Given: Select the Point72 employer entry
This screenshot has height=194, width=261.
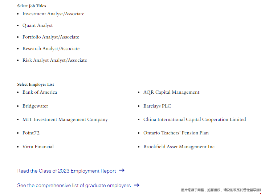Looking at the screenshot, I should pos(31,133).
